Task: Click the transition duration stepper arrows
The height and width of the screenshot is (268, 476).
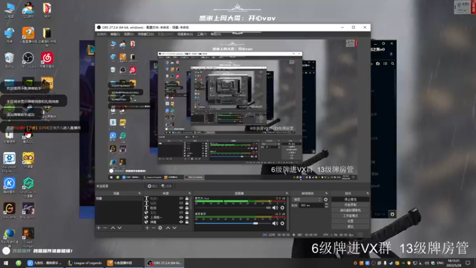Action: (x=326, y=205)
